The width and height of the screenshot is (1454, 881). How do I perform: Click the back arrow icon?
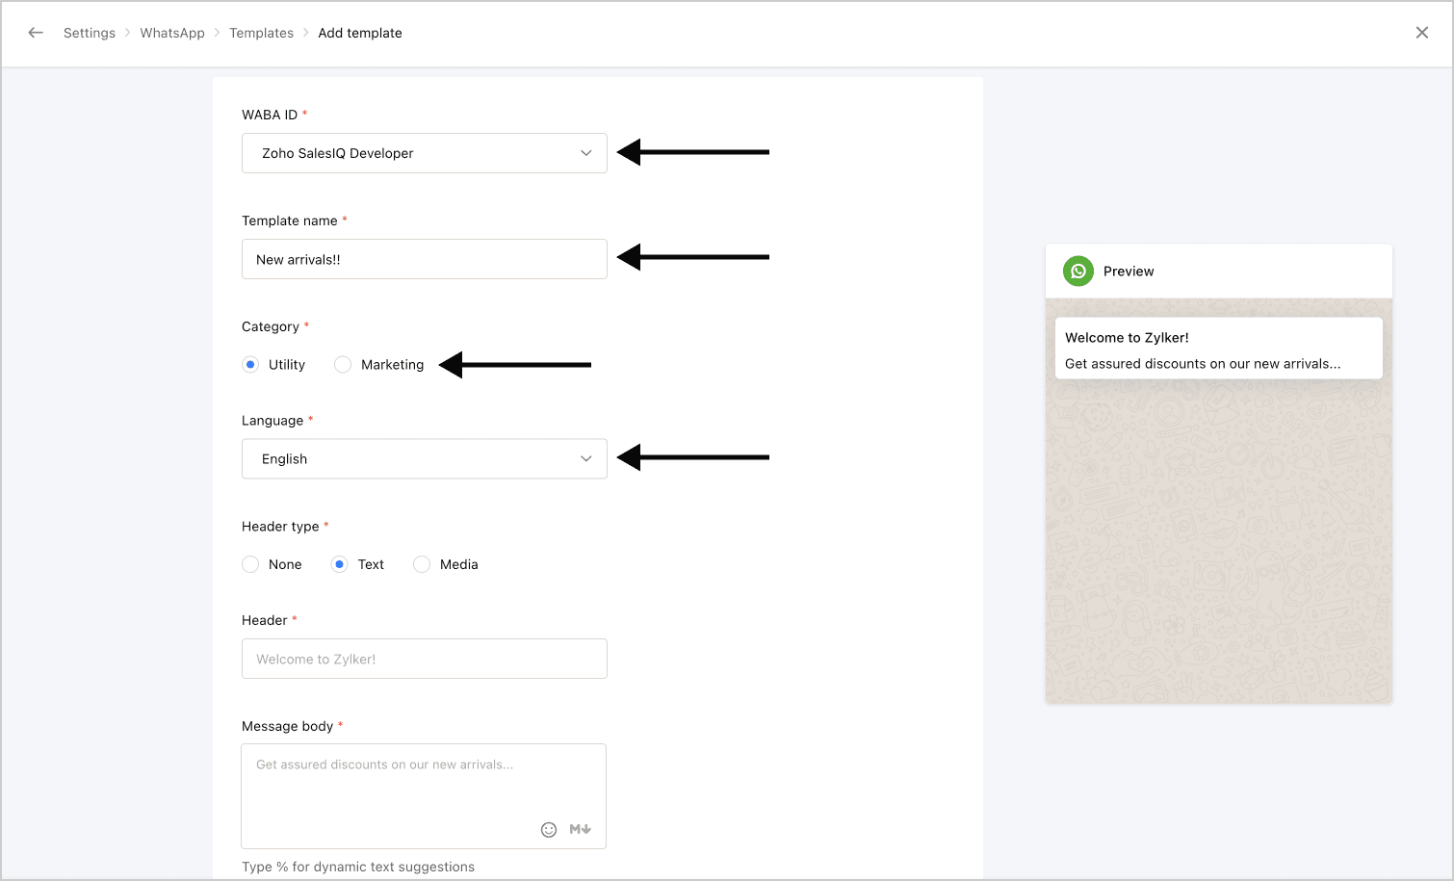(36, 33)
